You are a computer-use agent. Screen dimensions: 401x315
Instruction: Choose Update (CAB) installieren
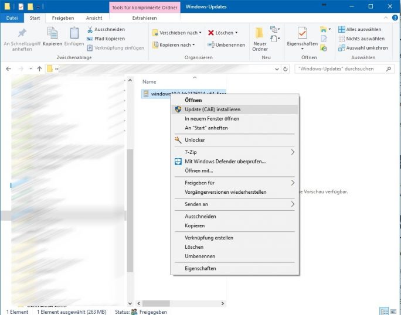[x=235, y=109]
